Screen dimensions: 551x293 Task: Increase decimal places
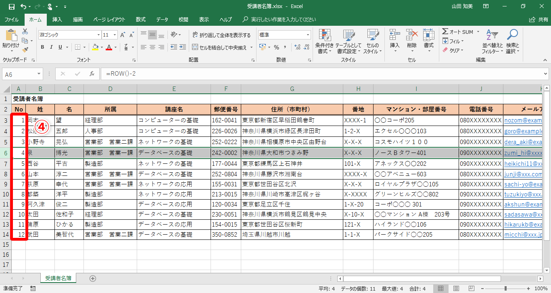click(297, 47)
